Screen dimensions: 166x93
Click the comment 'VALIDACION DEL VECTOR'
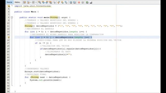coord(54,46)
